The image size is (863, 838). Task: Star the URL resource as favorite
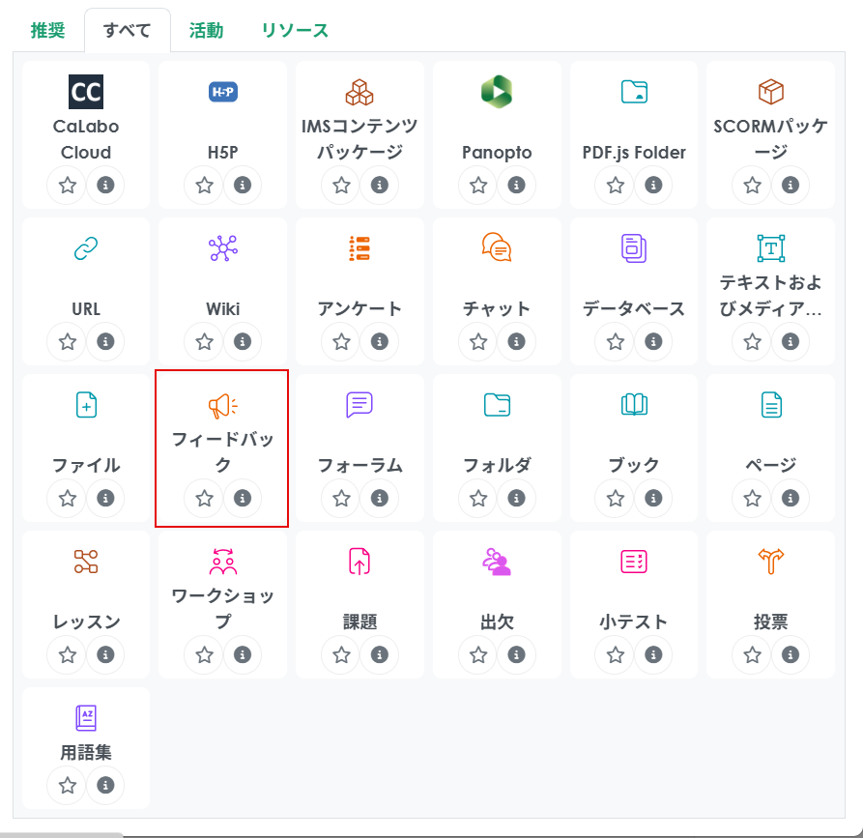tap(68, 341)
